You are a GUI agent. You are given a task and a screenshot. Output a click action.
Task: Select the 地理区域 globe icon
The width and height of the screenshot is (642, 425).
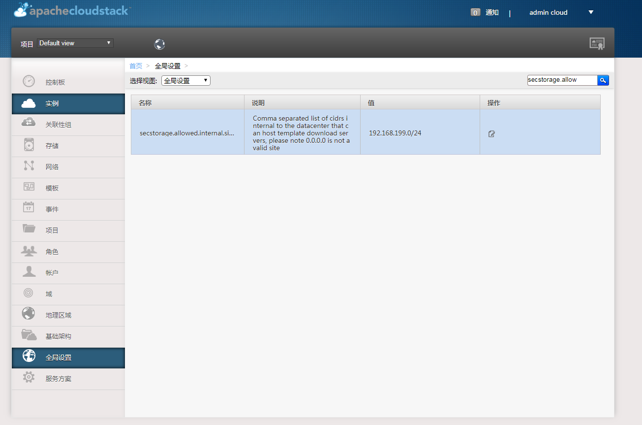(29, 315)
